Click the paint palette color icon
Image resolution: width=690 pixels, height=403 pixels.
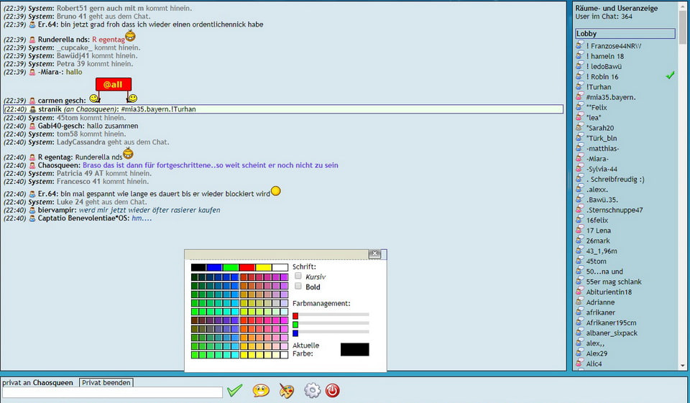point(286,391)
